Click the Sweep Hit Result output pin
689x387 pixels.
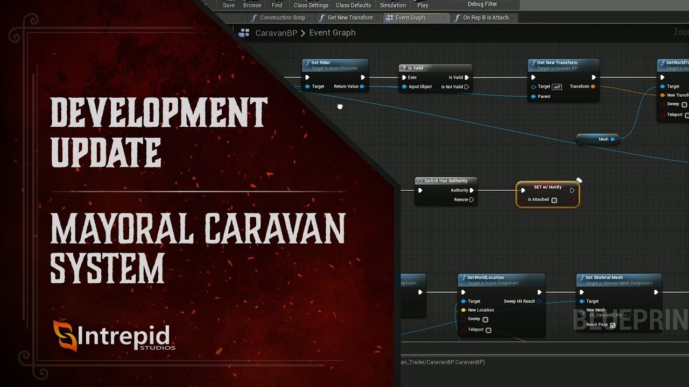539,302
